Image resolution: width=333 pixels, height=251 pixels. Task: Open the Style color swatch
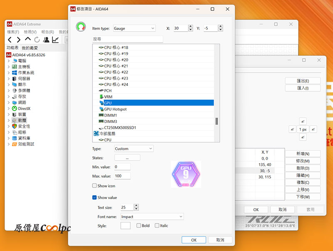126,226
